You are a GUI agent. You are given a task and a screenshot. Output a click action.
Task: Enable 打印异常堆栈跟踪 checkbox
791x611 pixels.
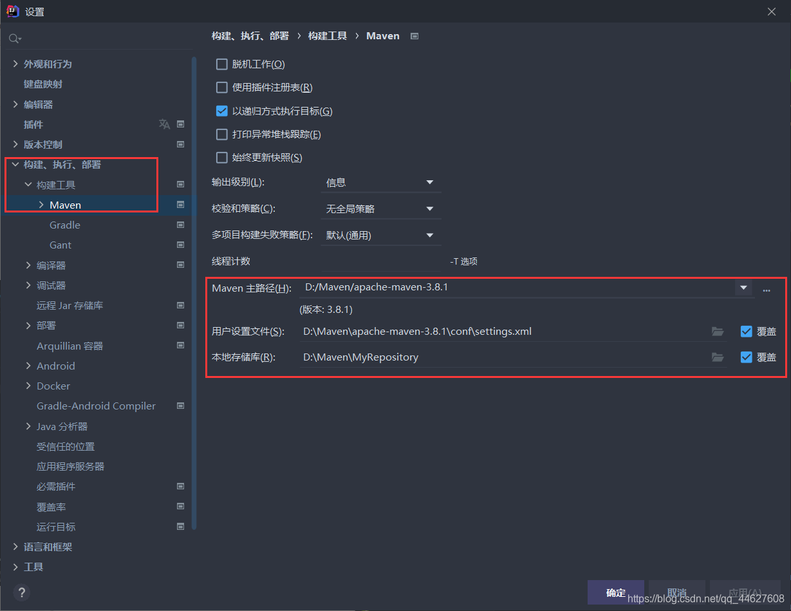[x=222, y=135]
